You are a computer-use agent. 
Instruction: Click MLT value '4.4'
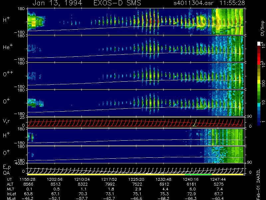click(165, 189)
